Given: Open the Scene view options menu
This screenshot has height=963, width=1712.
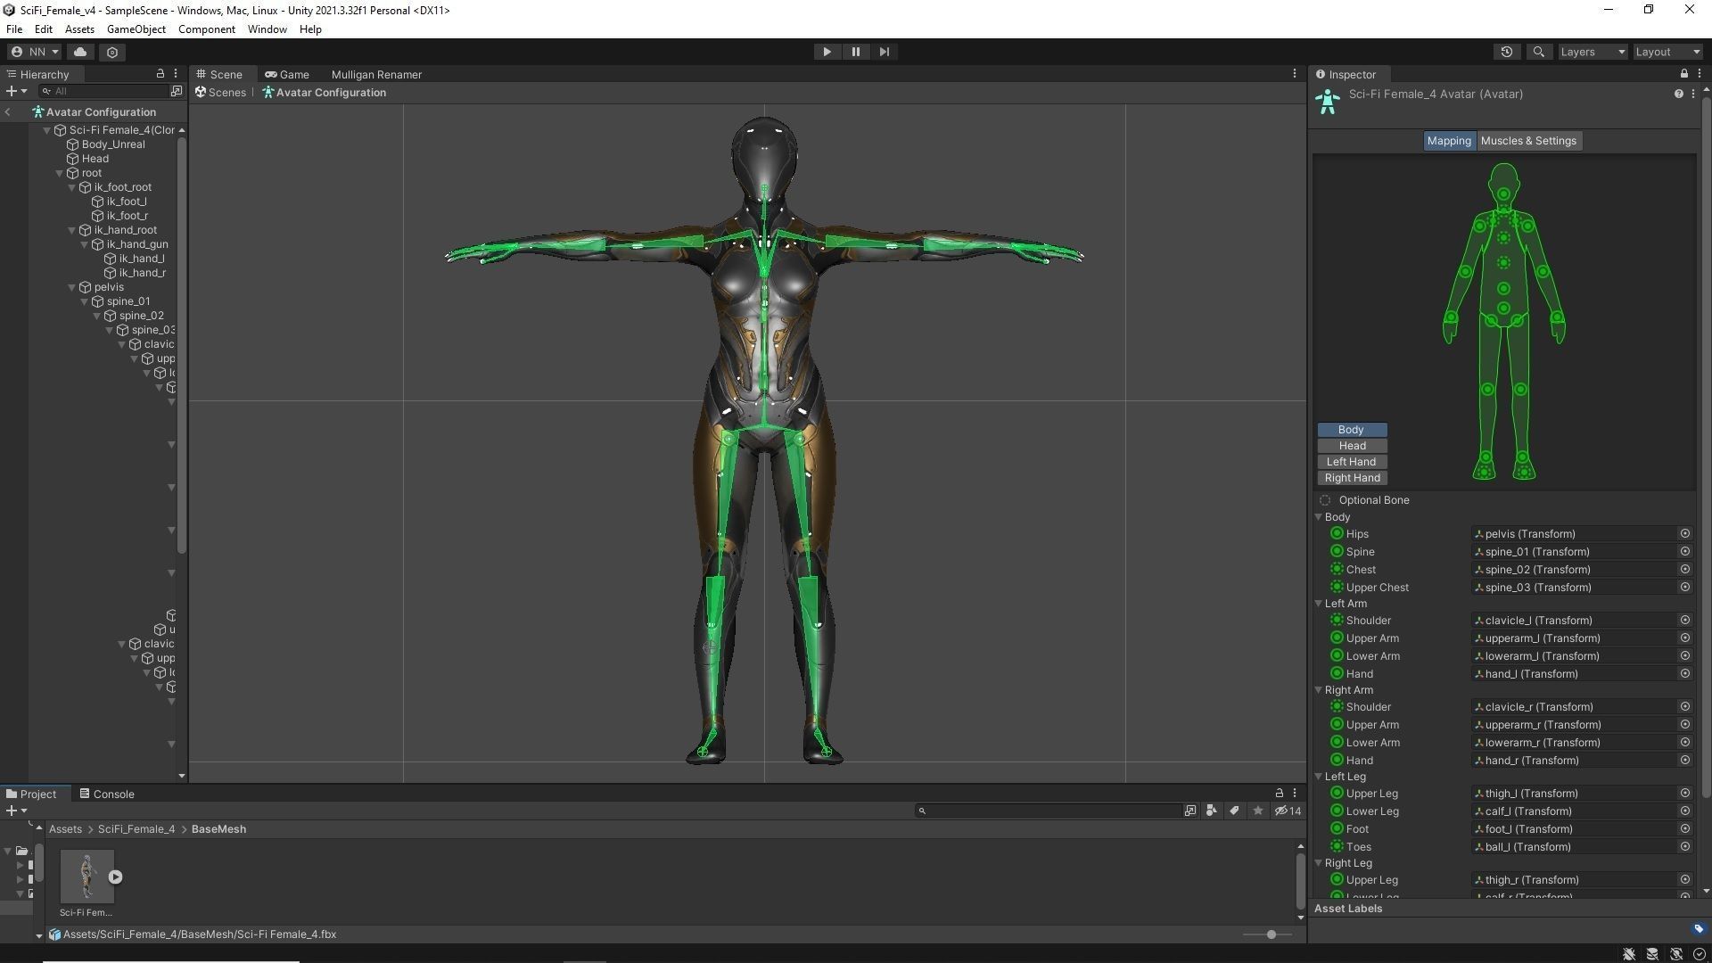Looking at the screenshot, I should pos(1295,74).
